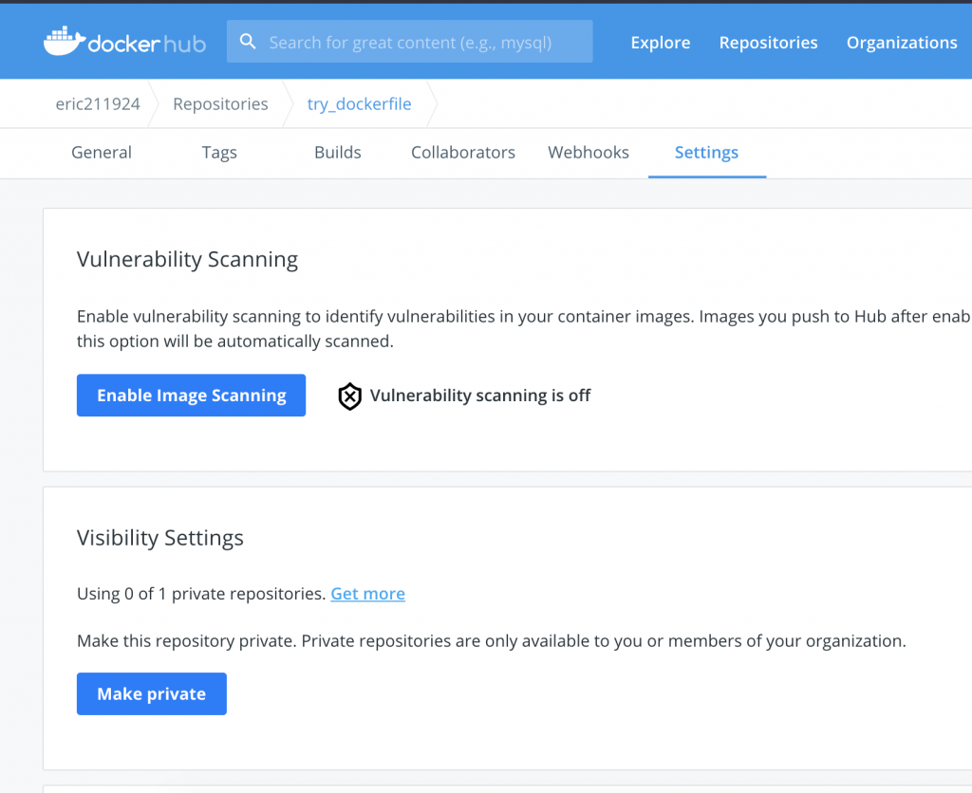
Task: Switch to the Builds tab
Action: point(338,153)
